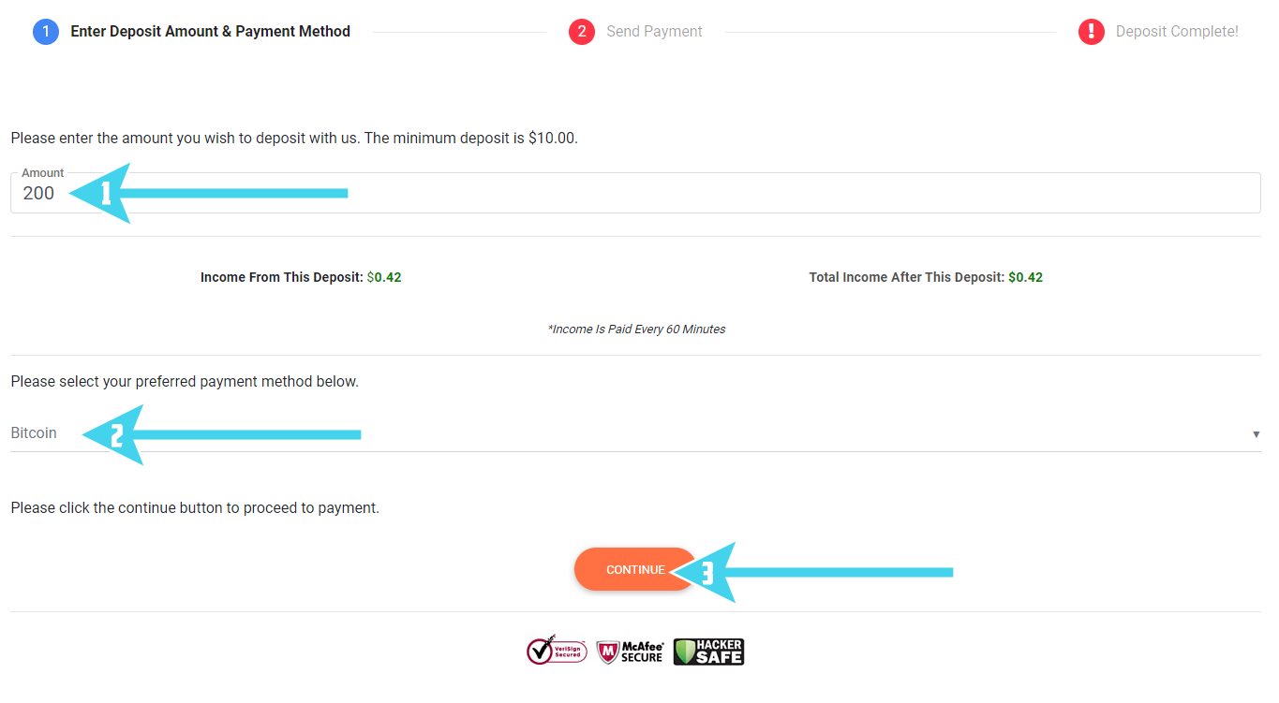
Task: Click the Hacker Safe badge
Action: coord(709,652)
